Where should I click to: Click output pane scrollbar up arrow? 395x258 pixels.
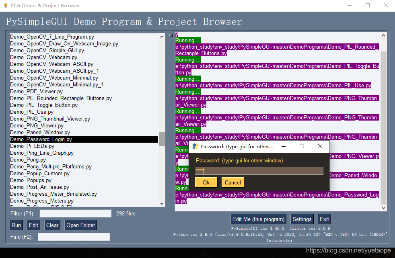coord(383,36)
